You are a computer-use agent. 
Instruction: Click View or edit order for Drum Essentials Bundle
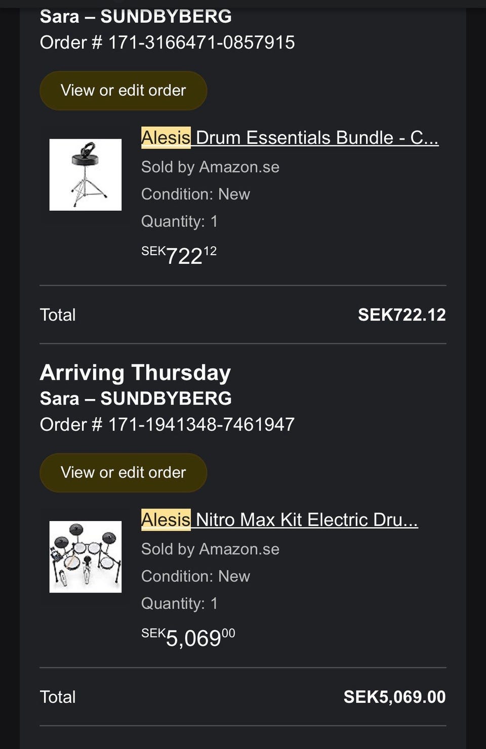[123, 91]
